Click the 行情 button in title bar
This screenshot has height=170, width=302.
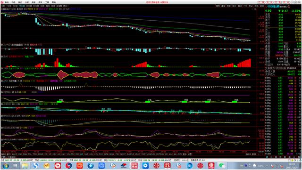(261, 2)
